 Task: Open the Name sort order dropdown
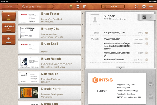(x=113, y=6)
